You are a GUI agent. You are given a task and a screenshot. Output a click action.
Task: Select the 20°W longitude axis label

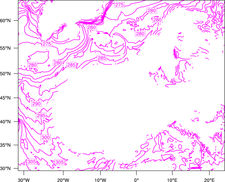click(63, 180)
